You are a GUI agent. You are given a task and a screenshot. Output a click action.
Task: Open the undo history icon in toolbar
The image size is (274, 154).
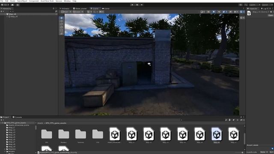click(241, 5)
